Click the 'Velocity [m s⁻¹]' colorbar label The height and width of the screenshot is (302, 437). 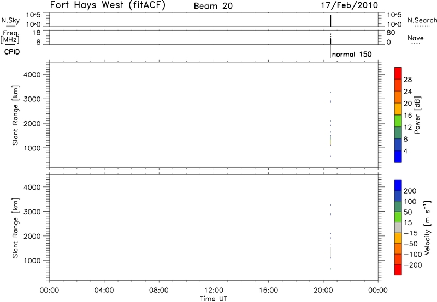(x=427, y=227)
